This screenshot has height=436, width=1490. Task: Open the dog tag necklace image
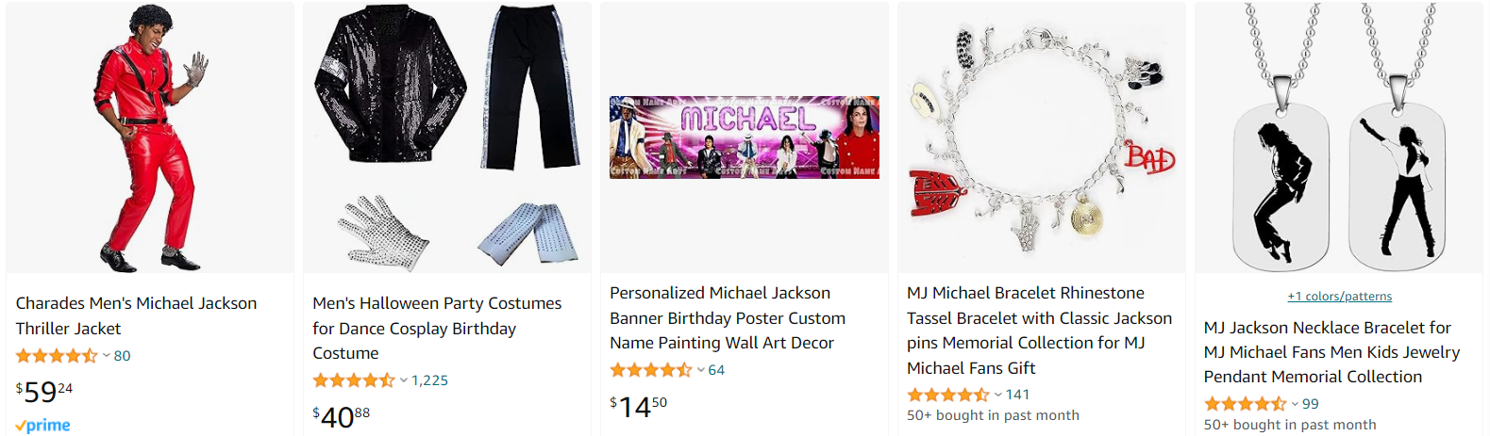[x=1338, y=137]
